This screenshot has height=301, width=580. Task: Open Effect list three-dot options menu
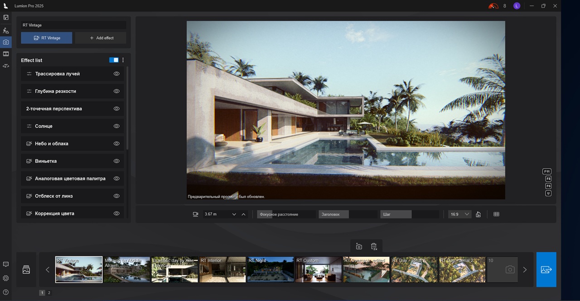tap(123, 60)
